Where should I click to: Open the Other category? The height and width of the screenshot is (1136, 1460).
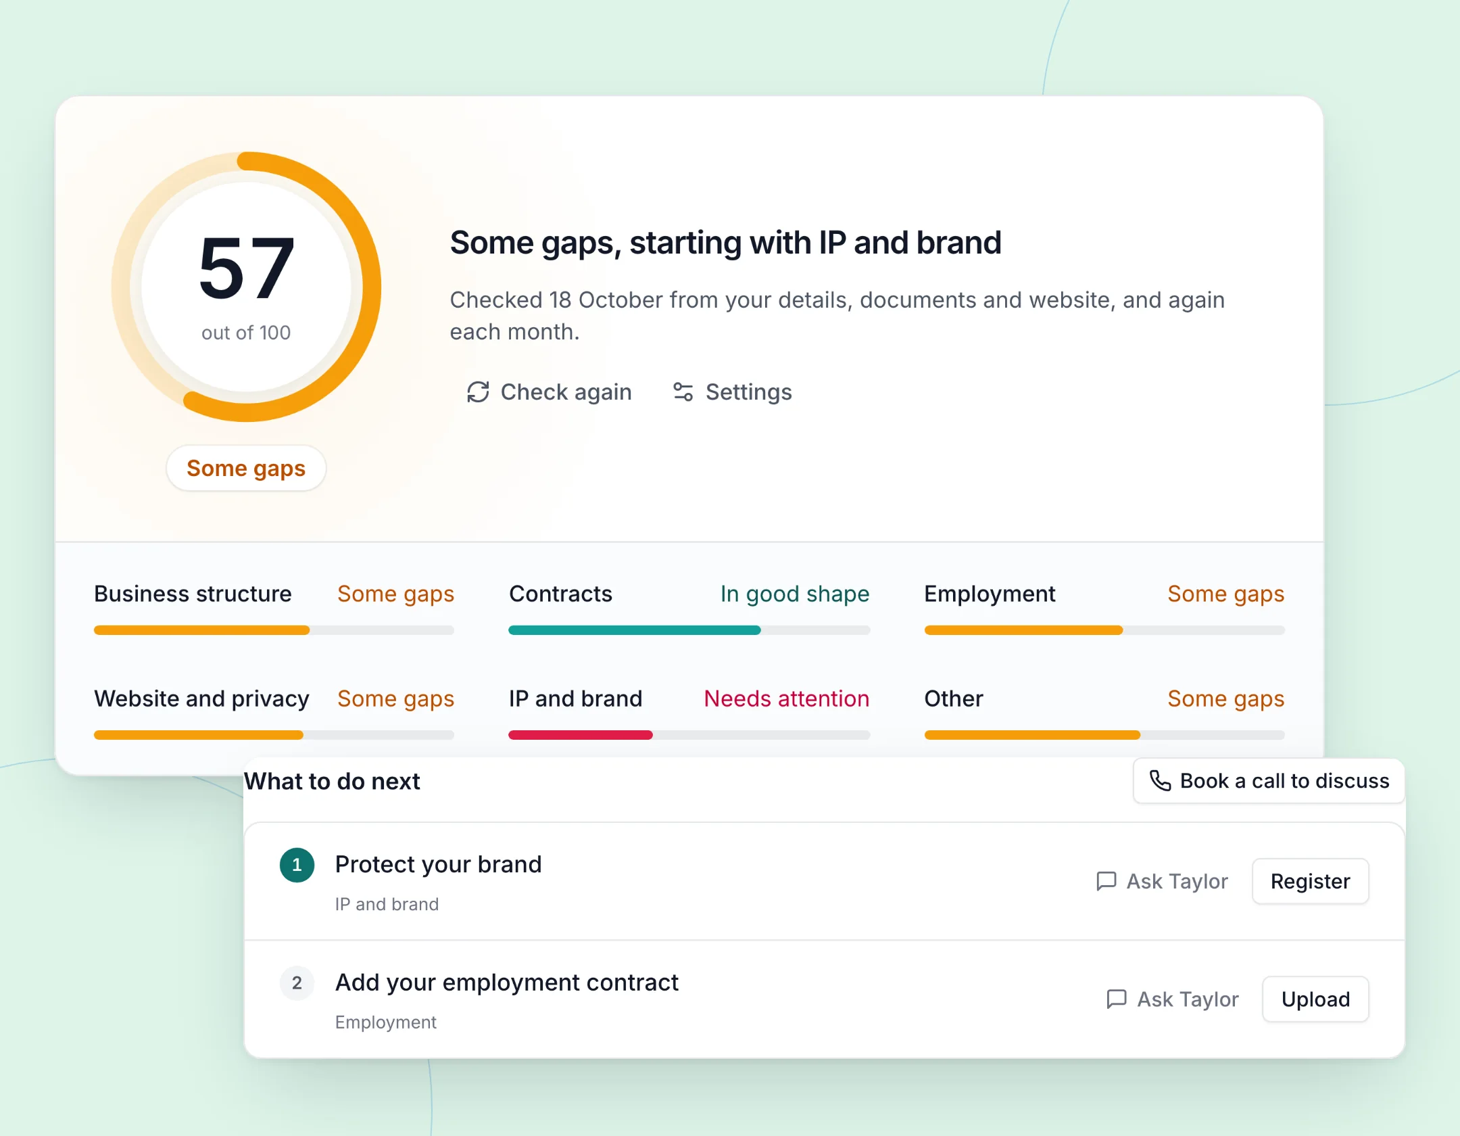(1104, 713)
